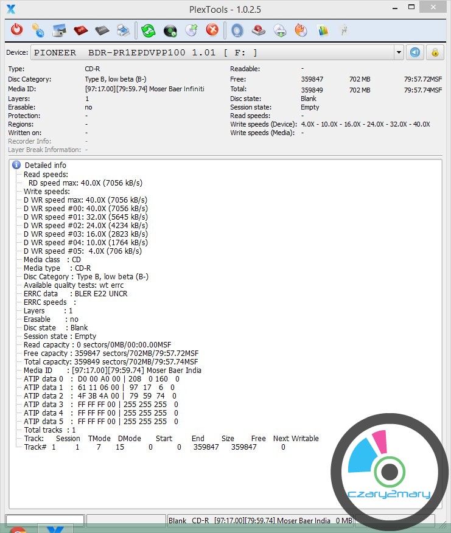451x533 pixels.
Task: Refresh using the green arrows icon
Action: tap(149, 30)
